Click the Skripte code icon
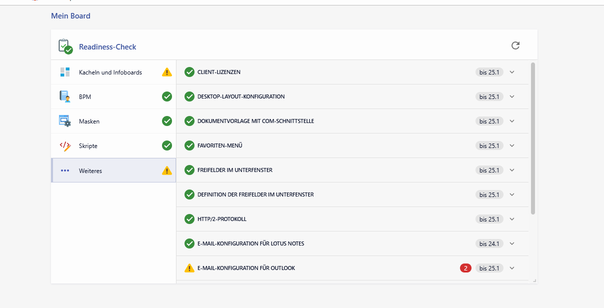The image size is (604, 308). coord(65,145)
